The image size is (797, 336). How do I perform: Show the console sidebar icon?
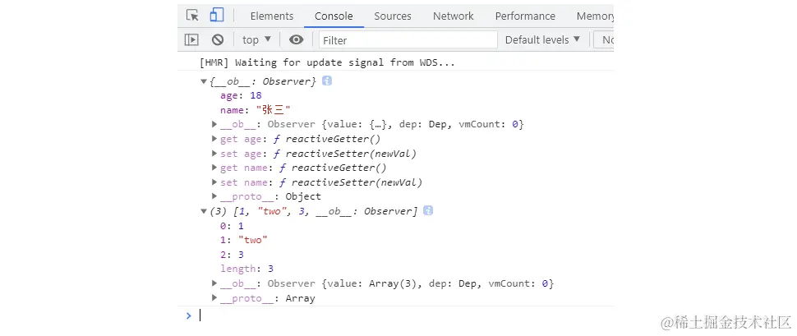click(191, 39)
